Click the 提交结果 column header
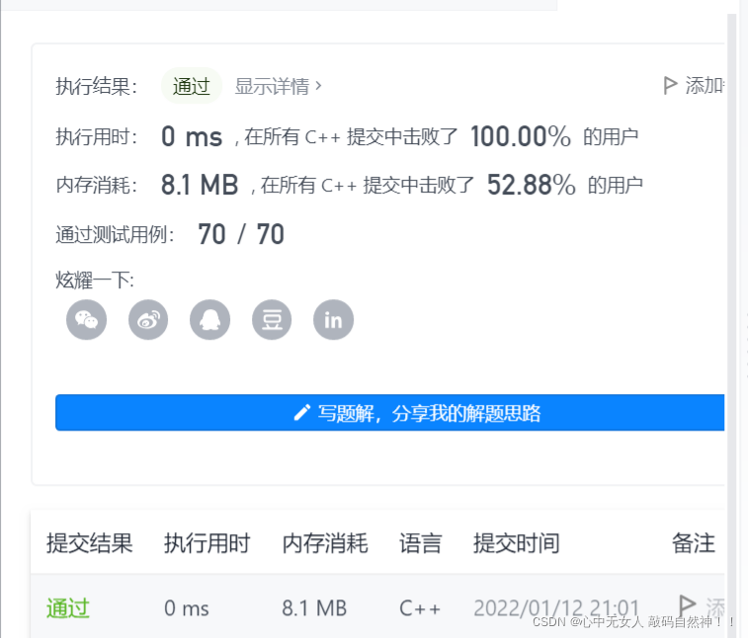This screenshot has width=748, height=638. (89, 543)
